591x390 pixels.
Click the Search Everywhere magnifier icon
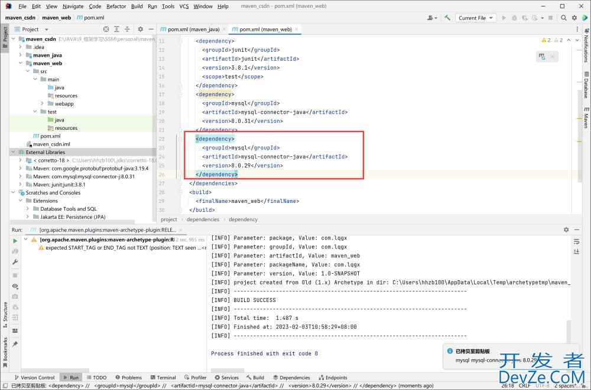click(x=564, y=18)
